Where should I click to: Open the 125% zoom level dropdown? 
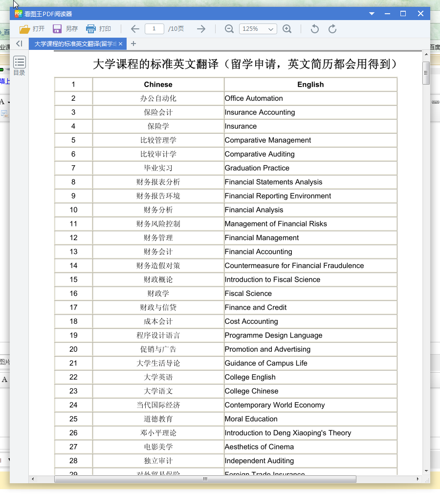258,29
